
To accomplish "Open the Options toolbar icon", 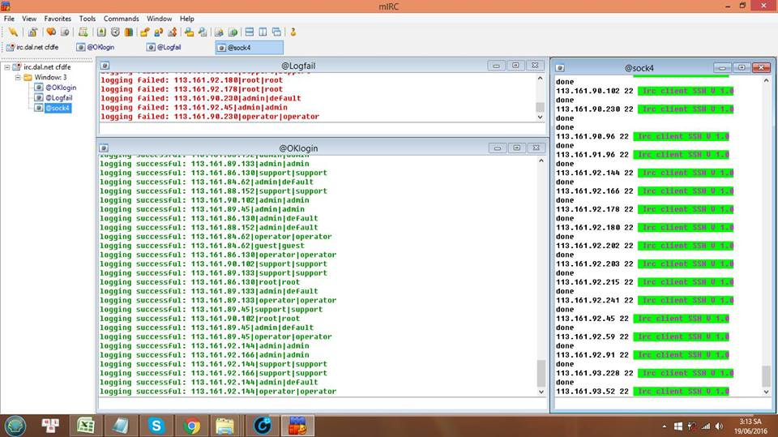I will (x=32, y=32).
